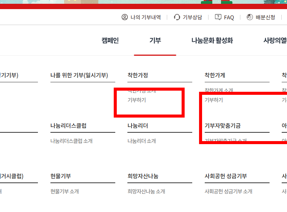Open 희망자산나눔 소개 link

pos(146,191)
